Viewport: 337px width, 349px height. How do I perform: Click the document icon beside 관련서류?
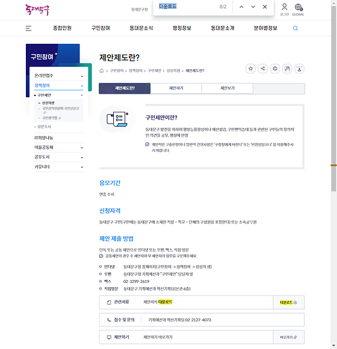109,302
